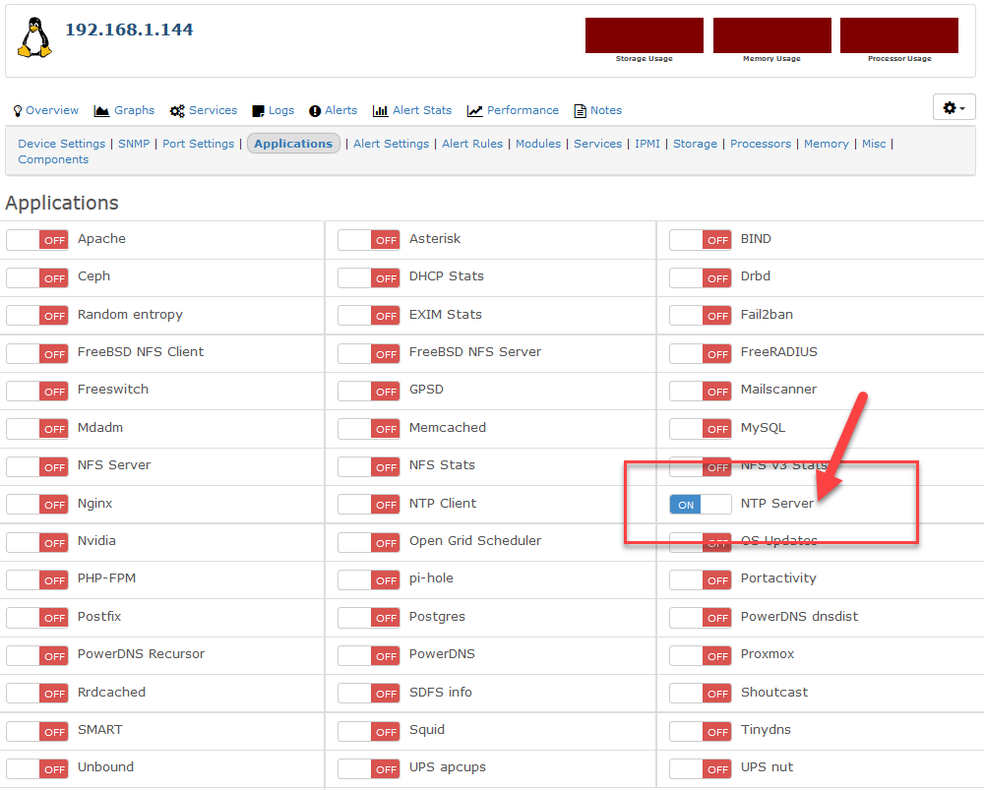Click the Alert Stats bar-chart icon
The width and height of the screenshot is (984, 790).
(x=383, y=111)
